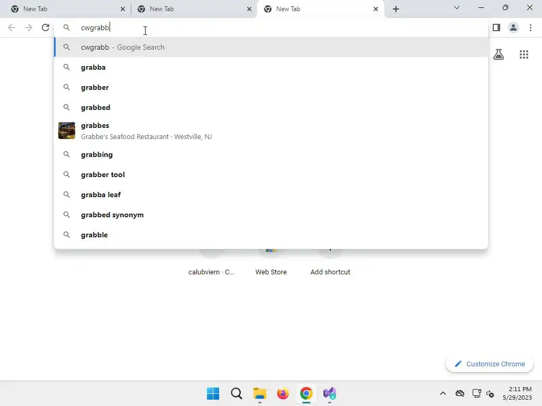This screenshot has width=542, height=406.
Task: Open Chrome Labs flask icon
Action: (x=499, y=54)
